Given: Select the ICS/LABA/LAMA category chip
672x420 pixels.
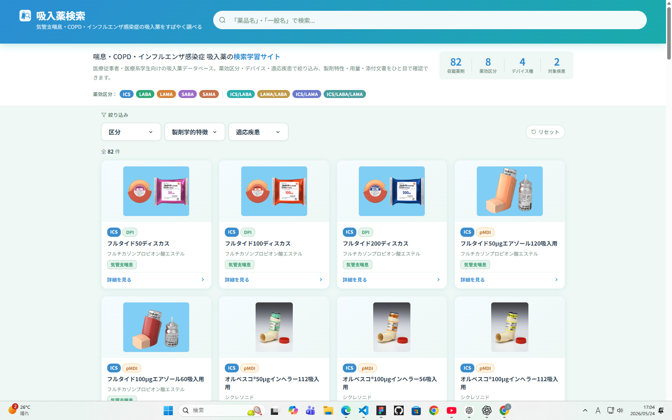Looking at the screenshot, I should (345, 94).
